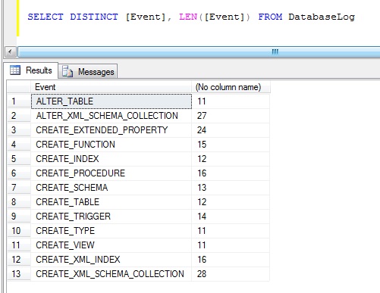Select the CREATE_PROCEDURE cell

111,173
